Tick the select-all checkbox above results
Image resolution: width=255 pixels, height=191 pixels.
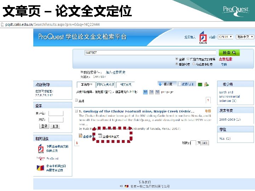click(76, 100)
